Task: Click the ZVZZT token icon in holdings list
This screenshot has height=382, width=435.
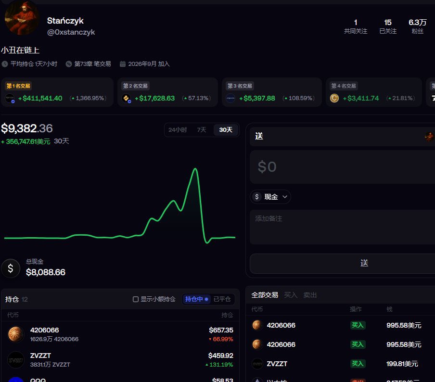Action: pyautogui.click(x=16, y=360)
